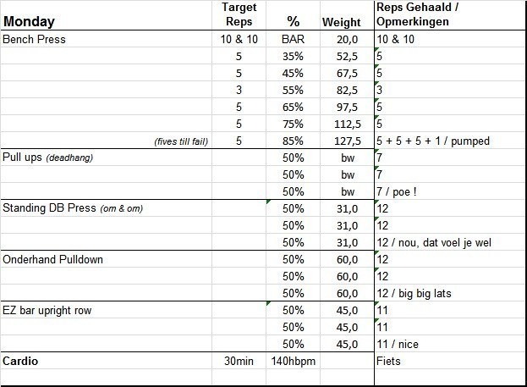The height and width of the screenshot is (387, 527).
Task: Select the '7 / poe !' remark cell
Action: pyautogui.click(x=398, y=191)
